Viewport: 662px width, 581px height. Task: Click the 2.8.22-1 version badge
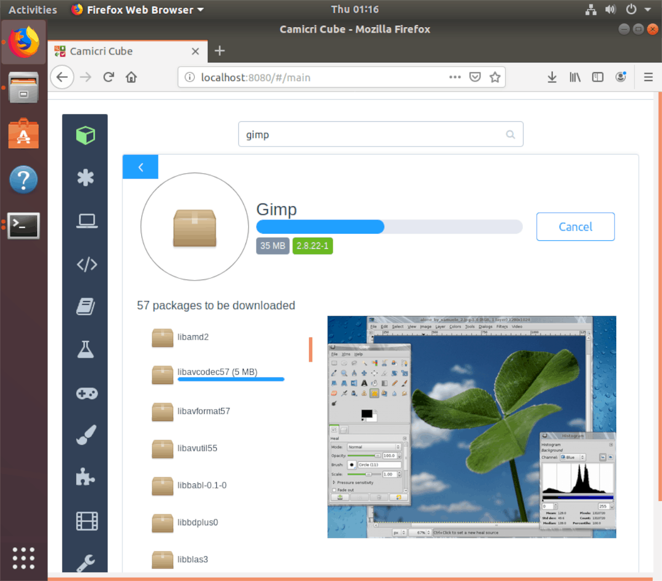click(x=312, y=246)
